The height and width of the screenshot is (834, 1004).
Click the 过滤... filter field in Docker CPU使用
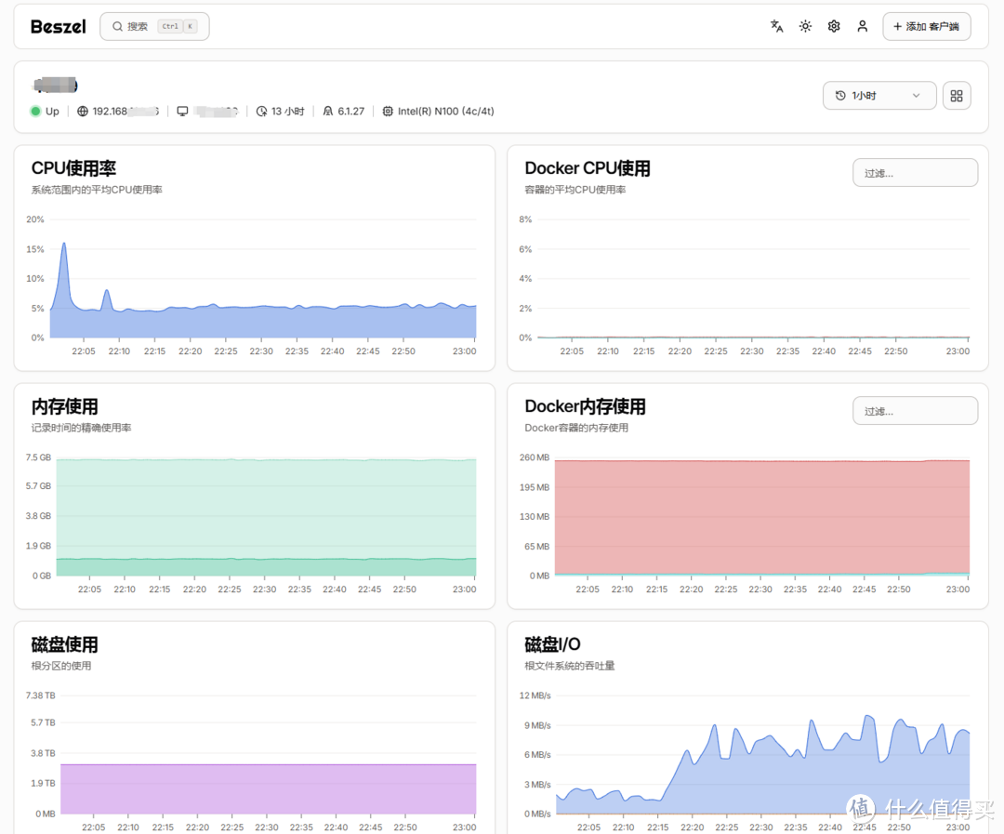915,172
